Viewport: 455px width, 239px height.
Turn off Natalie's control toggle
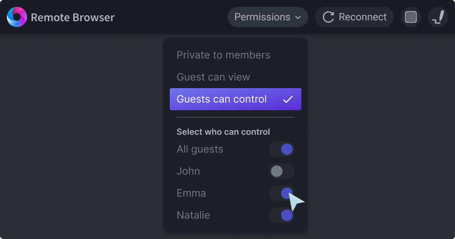pos(281,215)
